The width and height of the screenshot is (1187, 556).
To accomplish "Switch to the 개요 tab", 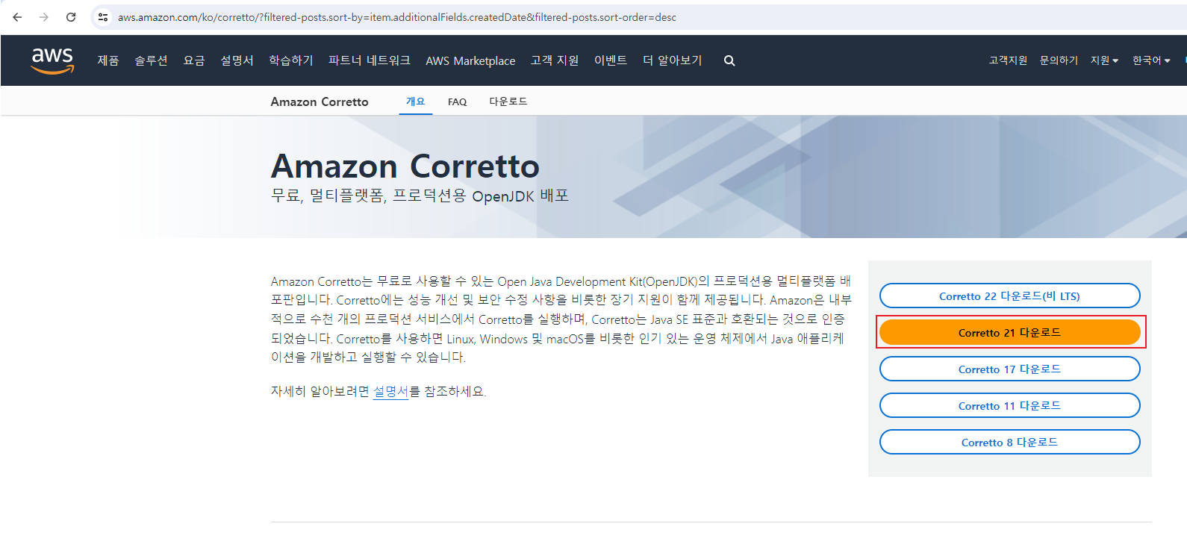I will [x=416, y=101].
